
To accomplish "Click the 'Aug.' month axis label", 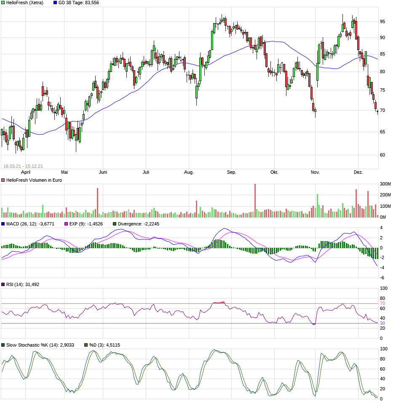I will pyautogui.click(x=189, y=172).
